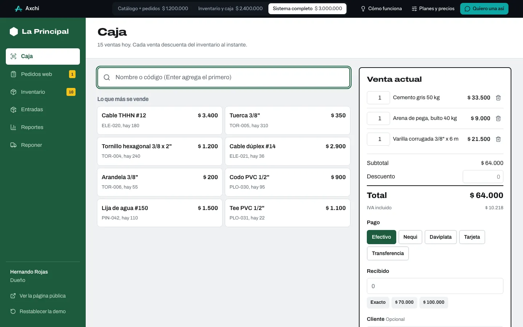This screenshot has width=523, height=327.
Task: Set received amount to $ 100.000
Action: coord(434,302)
